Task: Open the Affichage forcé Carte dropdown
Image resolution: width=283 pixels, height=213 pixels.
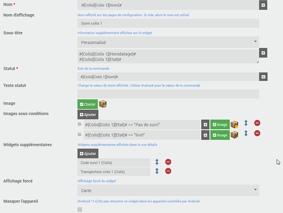Action: click(x=168, y=190)
